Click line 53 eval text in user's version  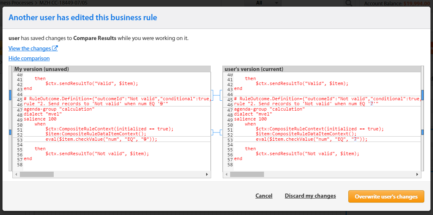point(312,139)
